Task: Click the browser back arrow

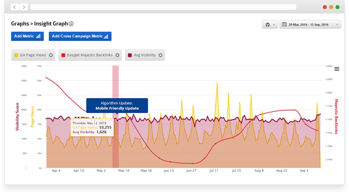Action: pyautogui.click(x=15, y=7)
